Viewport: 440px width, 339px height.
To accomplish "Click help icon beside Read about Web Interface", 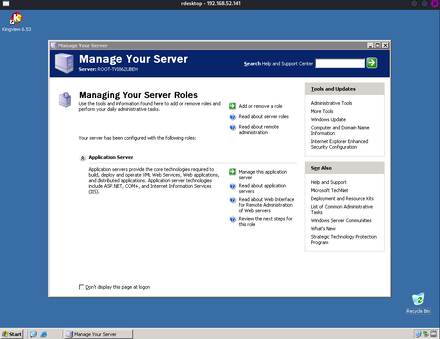I will 233,200.
